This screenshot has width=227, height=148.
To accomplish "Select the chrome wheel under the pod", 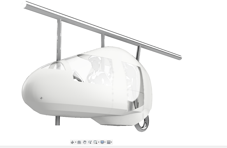I will click(x=144, y=124).
